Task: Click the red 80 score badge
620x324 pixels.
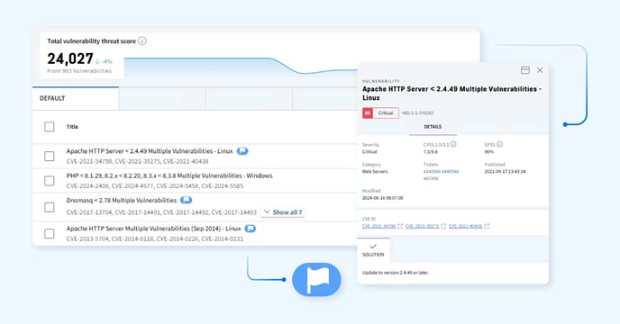Action: pyautogui.click(x=368, y=113)
